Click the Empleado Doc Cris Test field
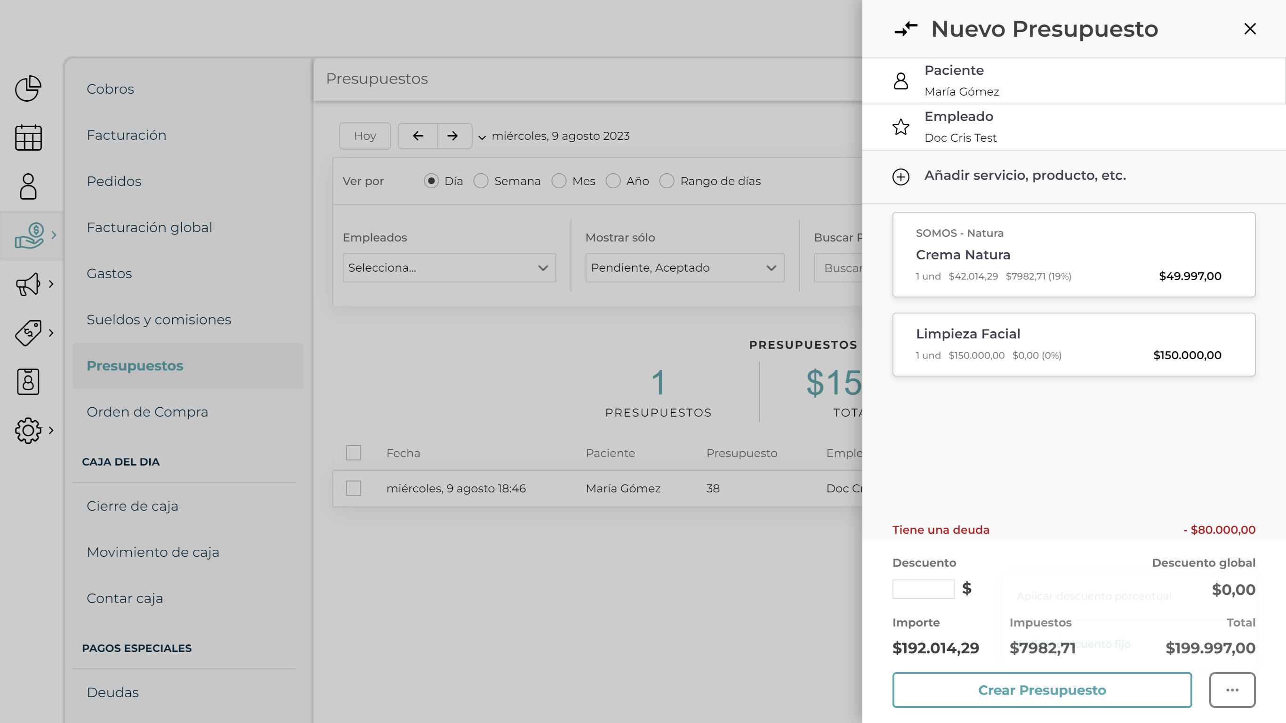Image resolution: width=1286 pixels, height=723 pixels. (x=1073, y=127)
